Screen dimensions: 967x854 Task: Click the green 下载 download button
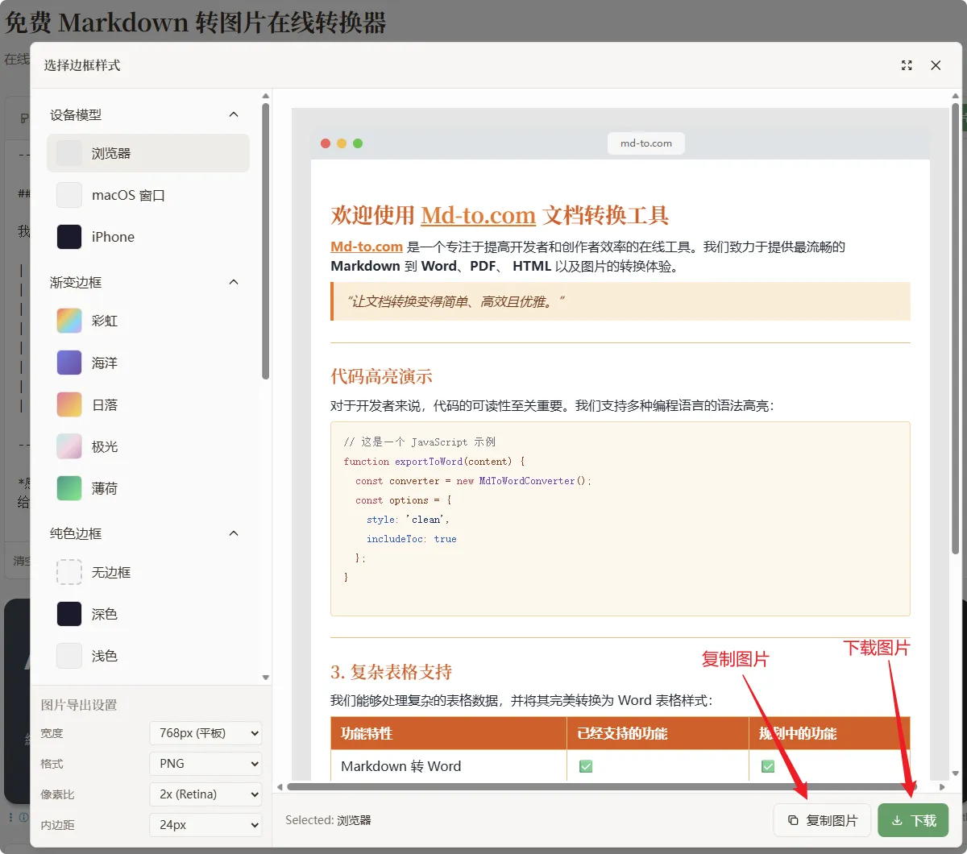(913, 820)
